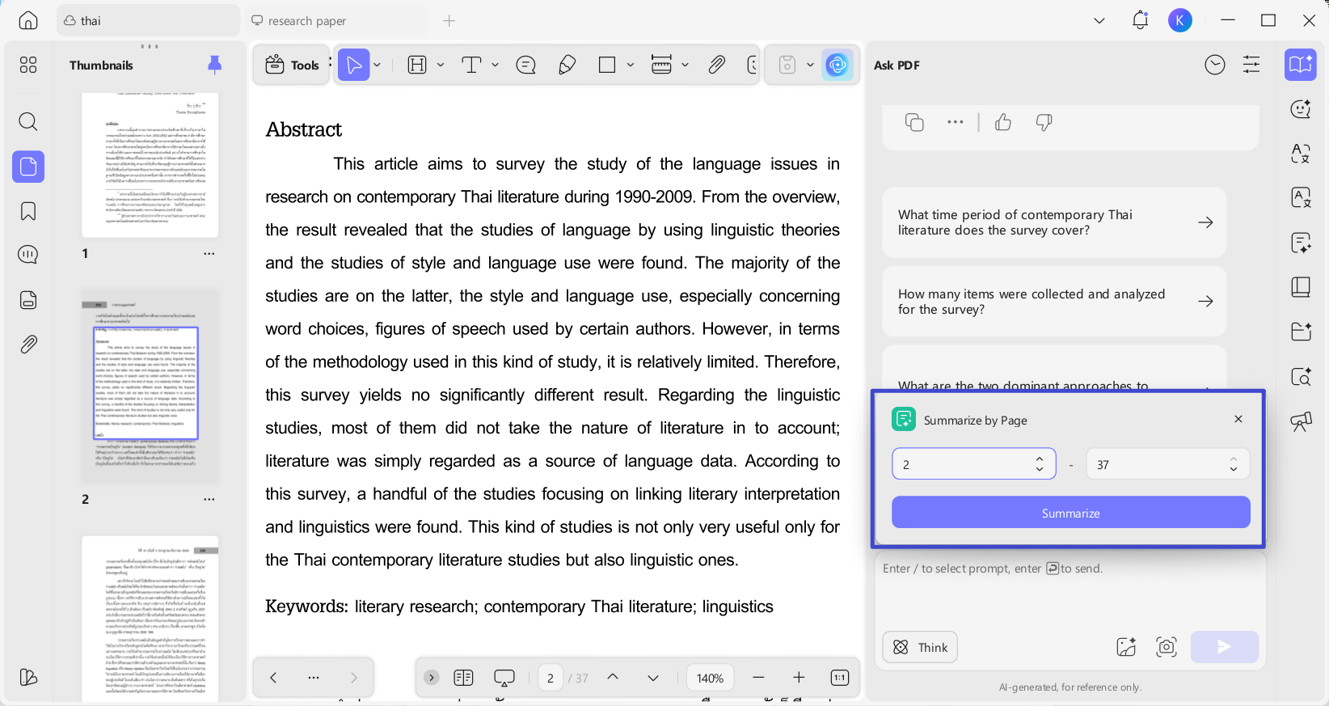Click the 140% zoom level box
The width and height of the screenshot is (1329, 706).
click(710, 678)
